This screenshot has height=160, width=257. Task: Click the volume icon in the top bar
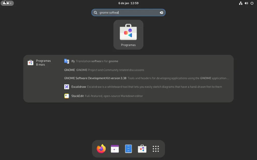point(246,3)
